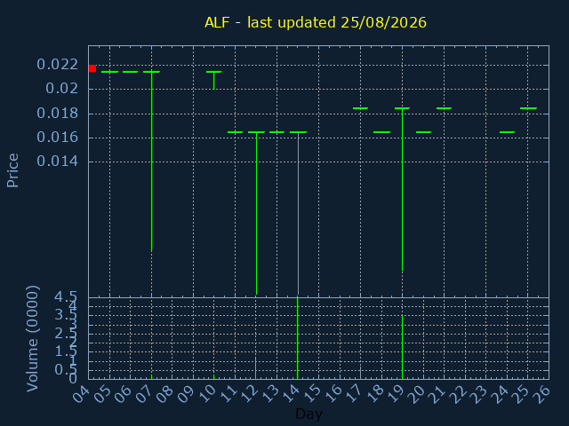Click the 0.018 price tick label
Screen dimensions: 569x426
point(57,114)
